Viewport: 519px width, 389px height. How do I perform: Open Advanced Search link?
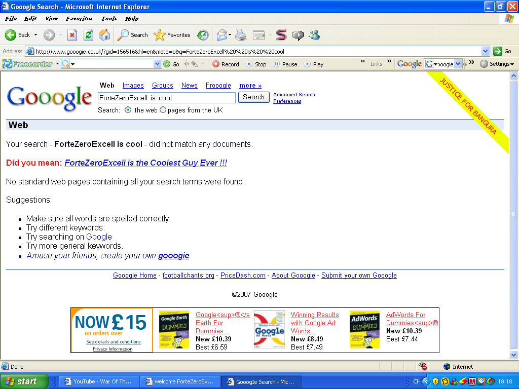coord(294,95)
